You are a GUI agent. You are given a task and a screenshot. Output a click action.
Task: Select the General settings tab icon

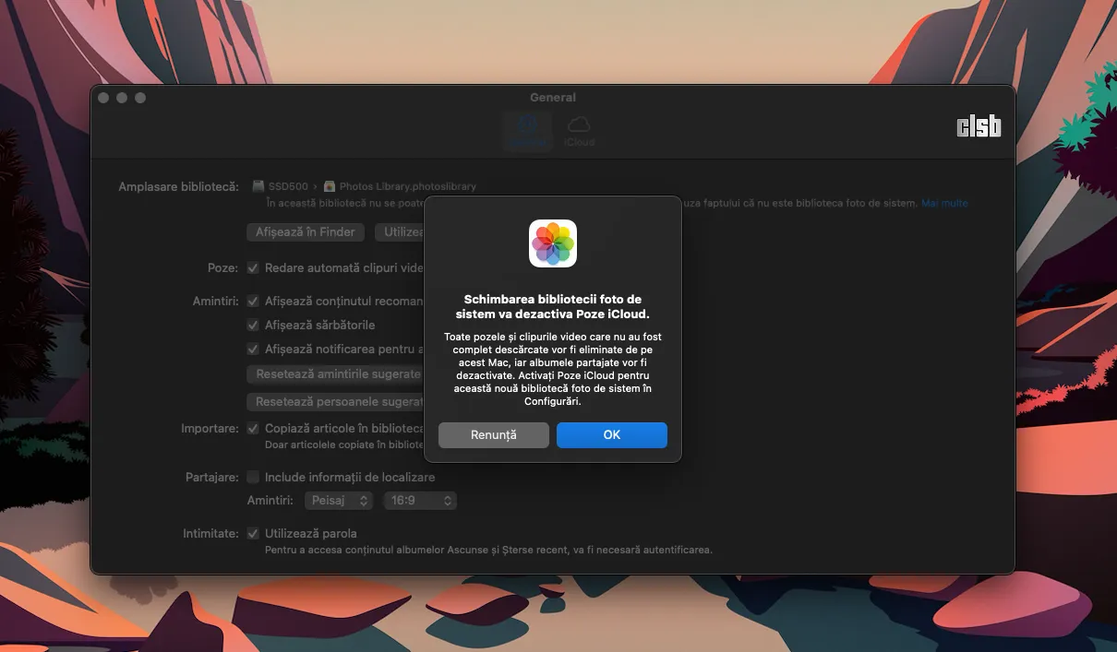(x=527, y=131)
